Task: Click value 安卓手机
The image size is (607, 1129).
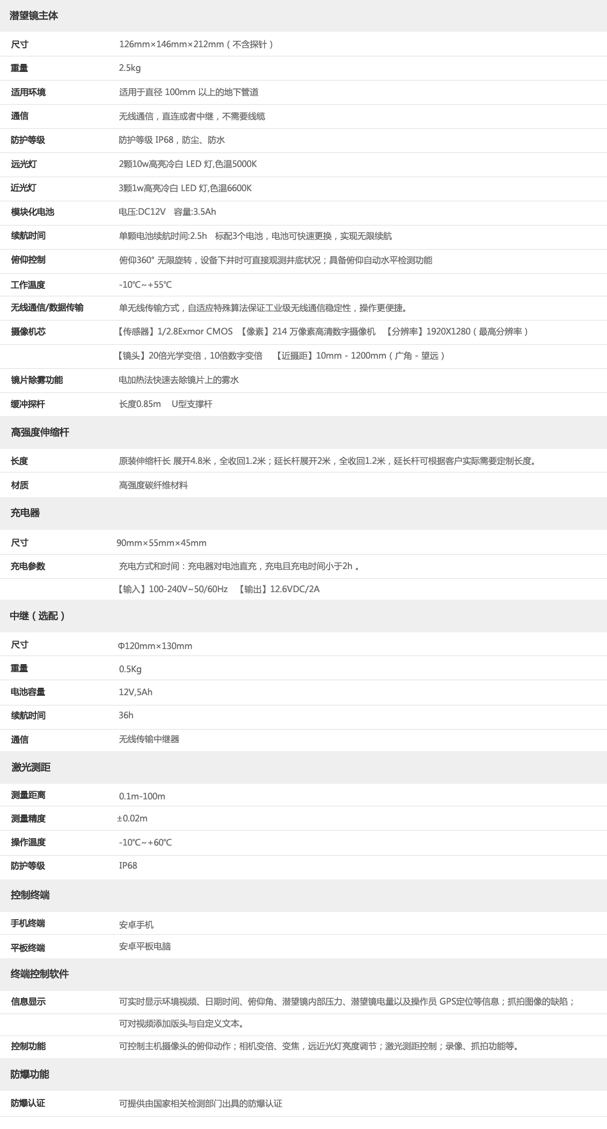Action: [x=136, y=925]
